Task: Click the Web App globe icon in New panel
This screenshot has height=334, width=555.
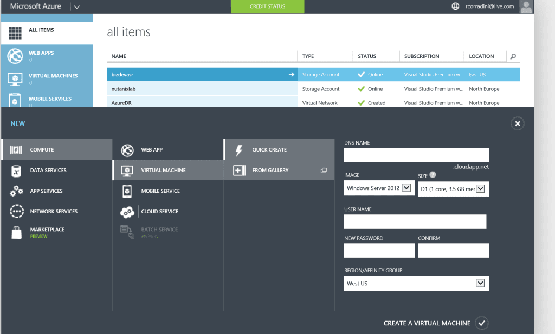Action: 127,150
